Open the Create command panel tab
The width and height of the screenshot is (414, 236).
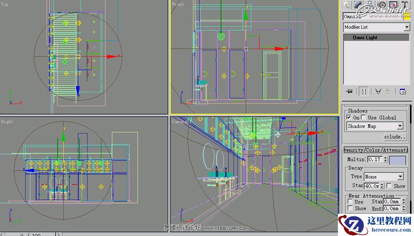[346, 5]
